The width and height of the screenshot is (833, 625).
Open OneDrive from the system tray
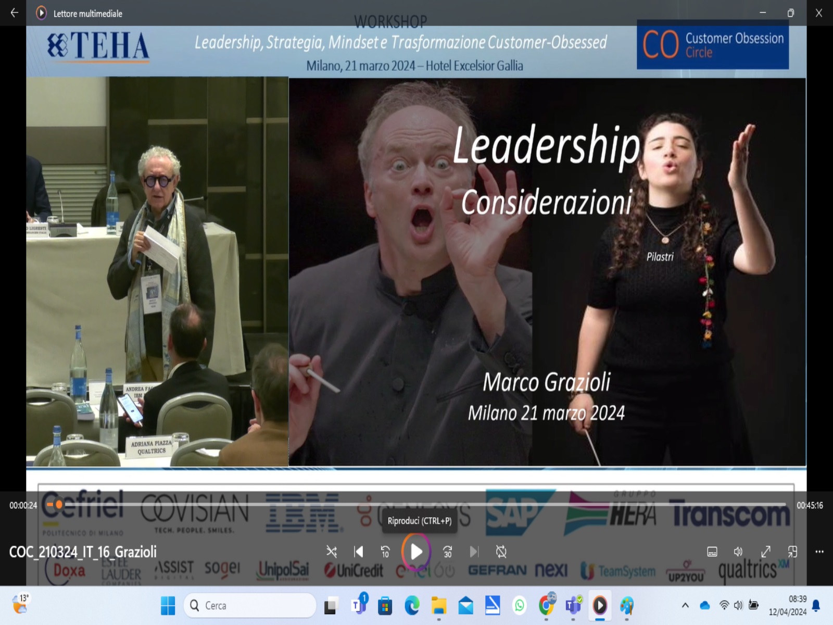705,605
